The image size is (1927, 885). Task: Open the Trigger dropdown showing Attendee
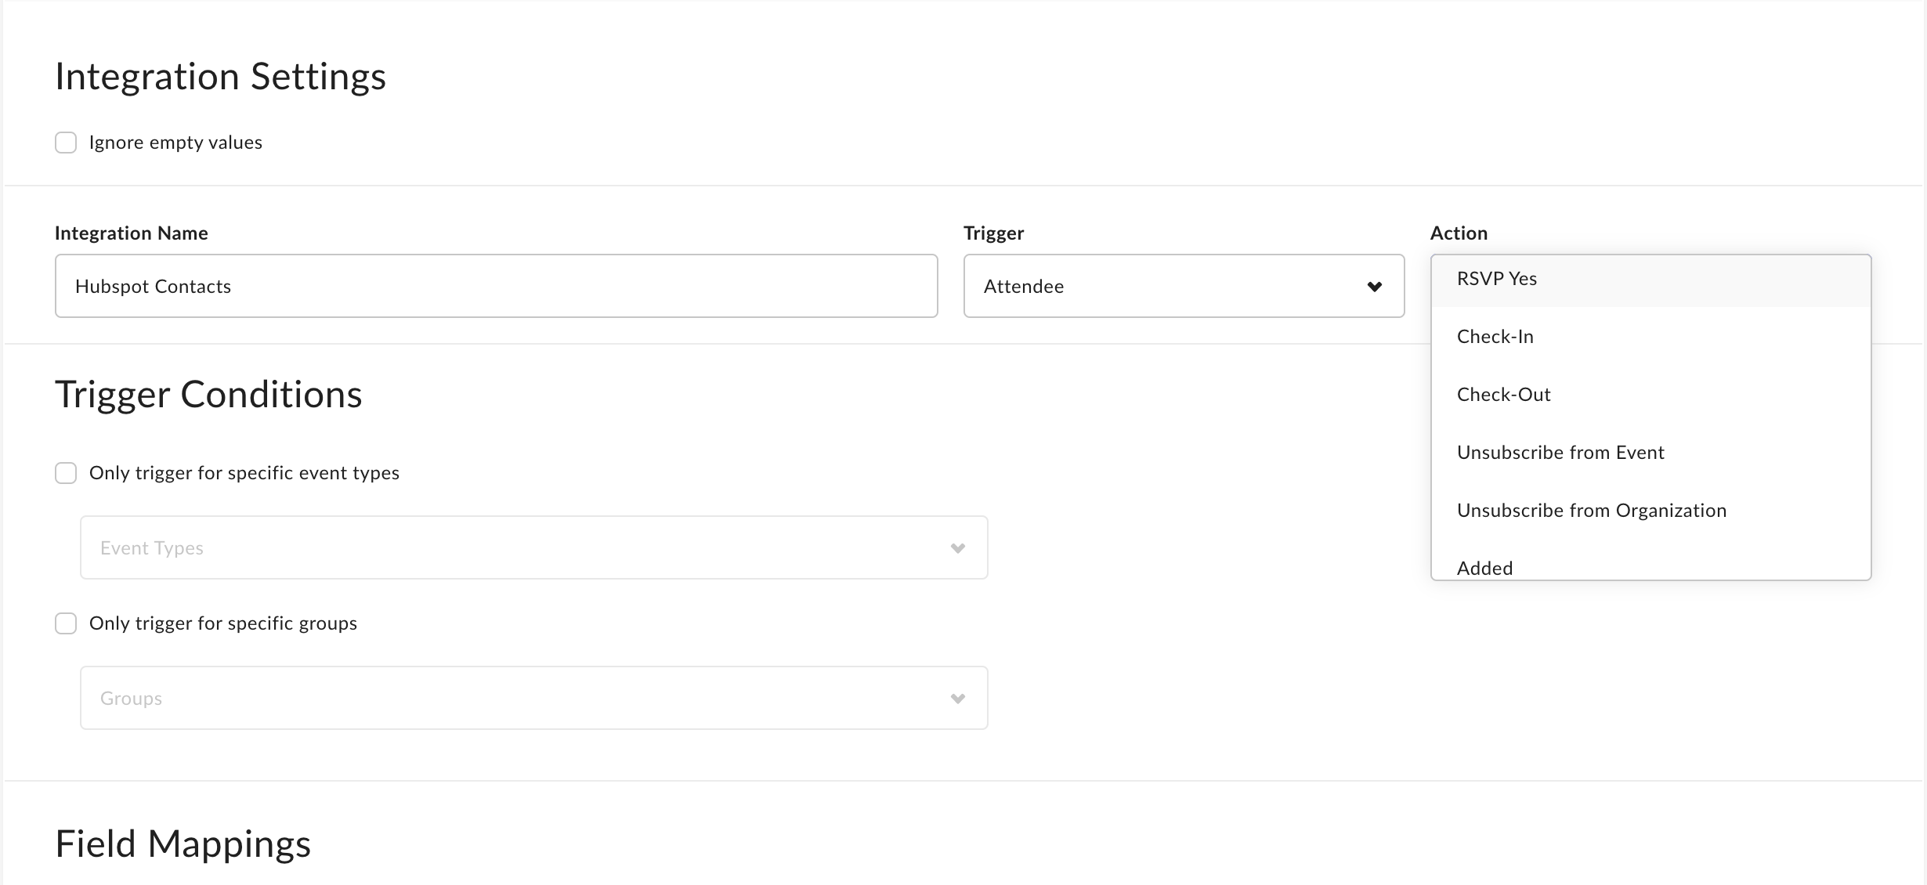click(1184, 286)
